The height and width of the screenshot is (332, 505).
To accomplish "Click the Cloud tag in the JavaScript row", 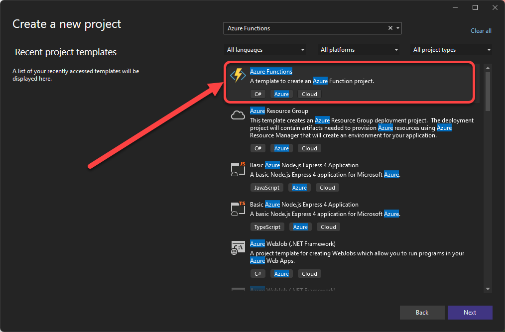I will (328, 188).
